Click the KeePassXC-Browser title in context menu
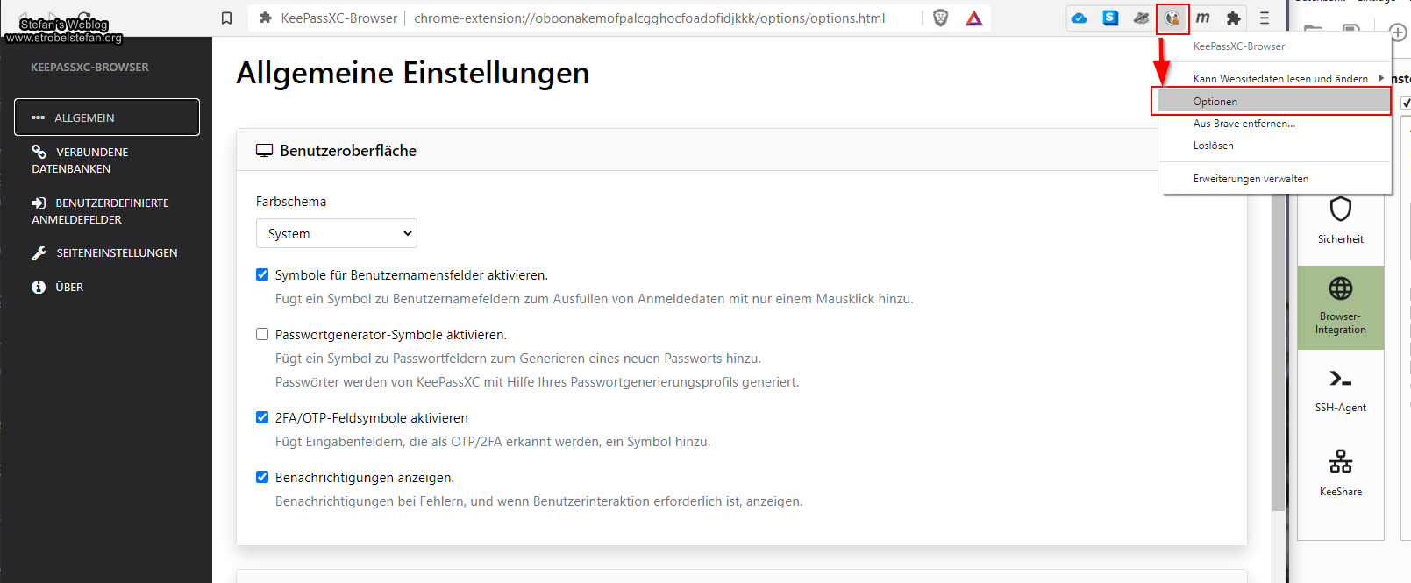 click(1239, 46)
